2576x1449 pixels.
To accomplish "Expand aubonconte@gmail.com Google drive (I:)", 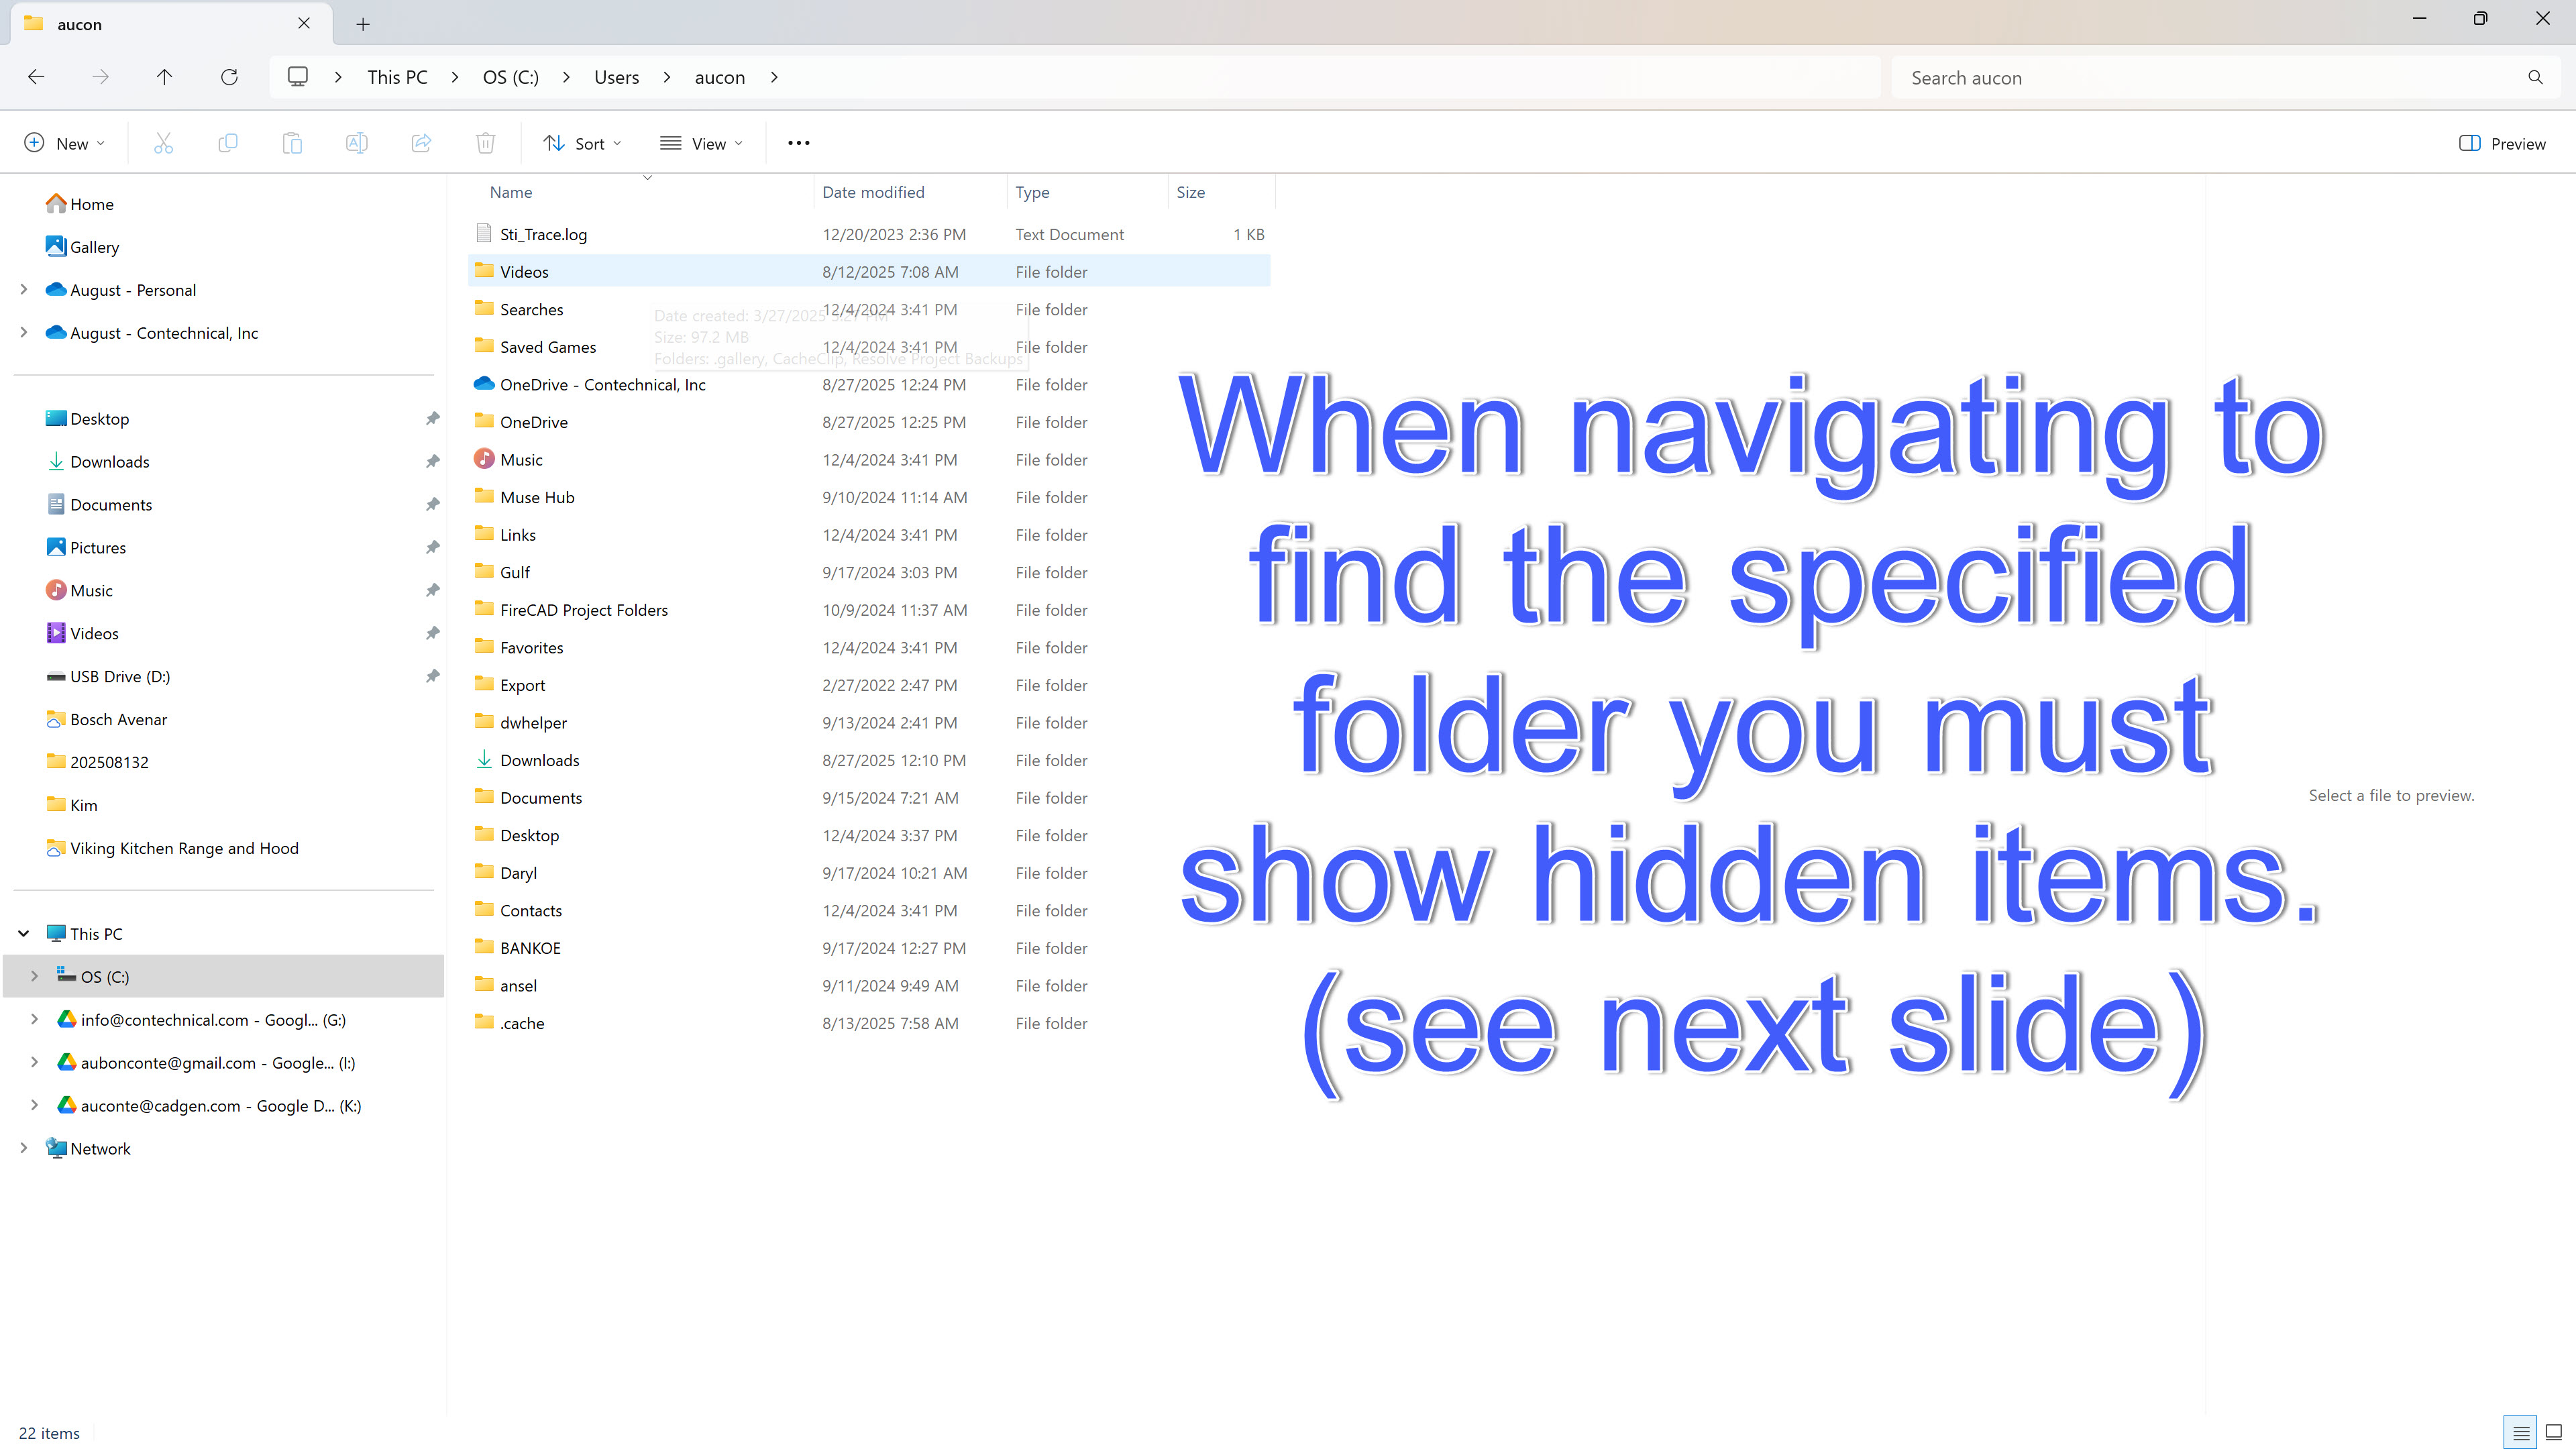I will click(x=34, y=1063).
